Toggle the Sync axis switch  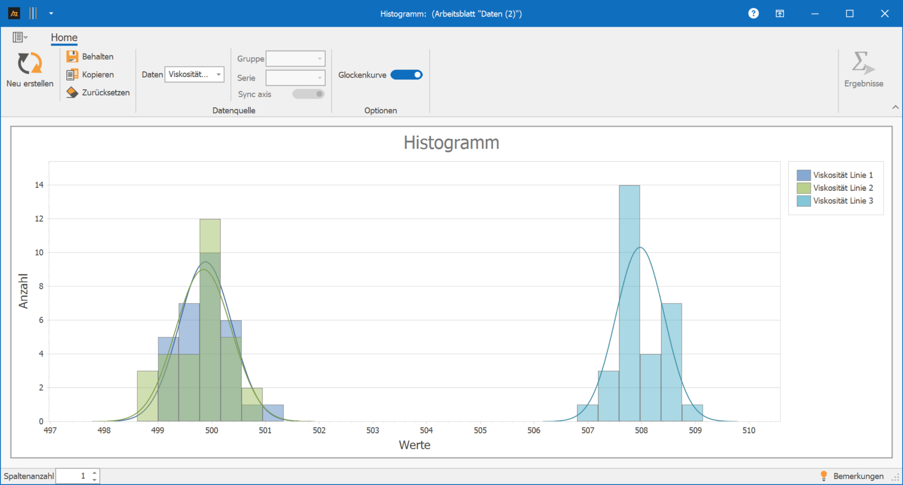pos(308,94)
